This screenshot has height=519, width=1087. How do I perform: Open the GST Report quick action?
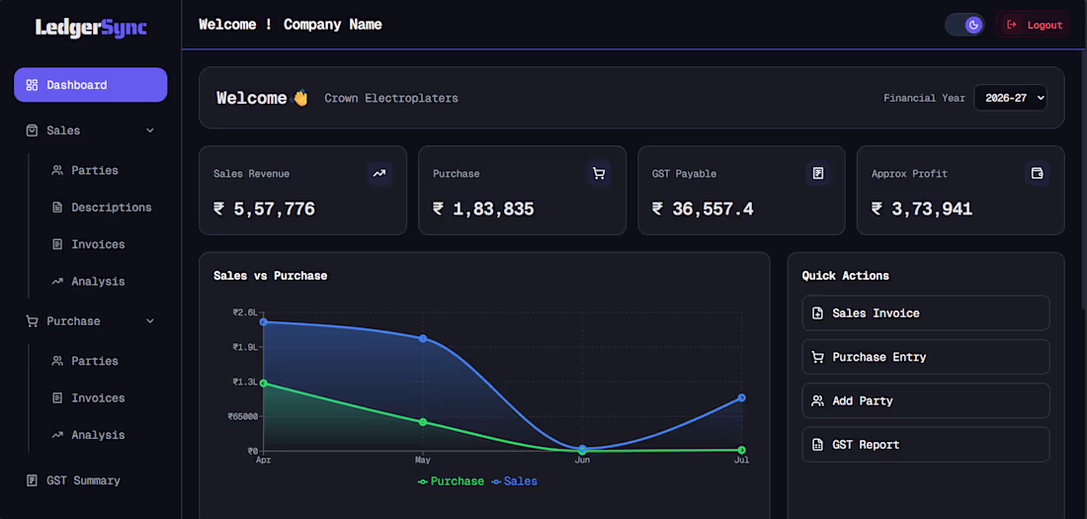(x=926, y=445)
